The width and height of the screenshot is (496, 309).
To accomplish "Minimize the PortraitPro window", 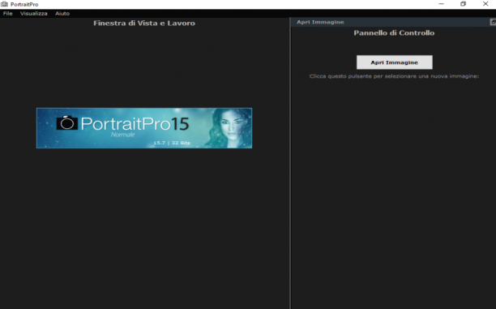I will pyautogui.click(x=441, y=4).
